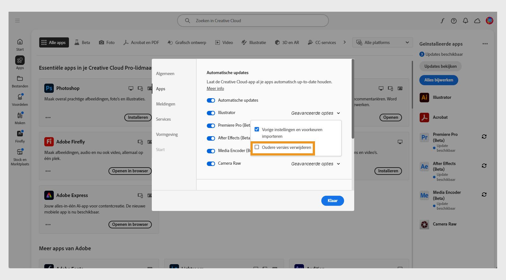Select the Meldingen settings tab
506x280 pixels.
(165, 104)
